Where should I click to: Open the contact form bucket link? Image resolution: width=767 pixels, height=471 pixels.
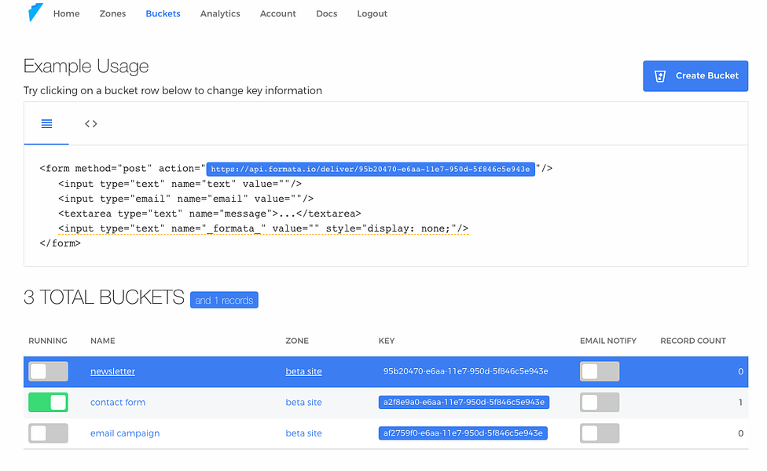tap(118, 402)
